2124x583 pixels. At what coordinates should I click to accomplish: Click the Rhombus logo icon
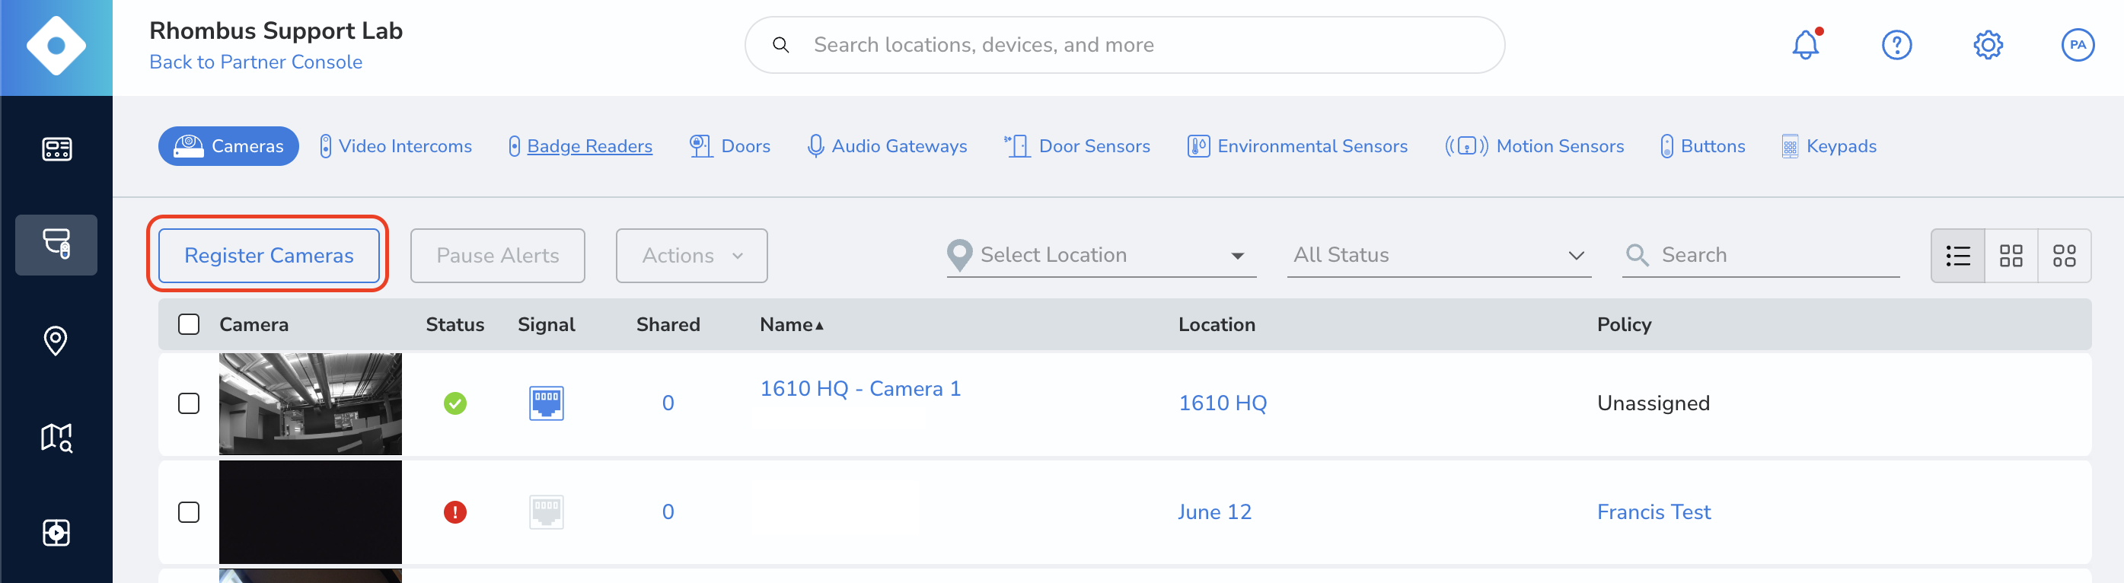click(x=56, y=46)
